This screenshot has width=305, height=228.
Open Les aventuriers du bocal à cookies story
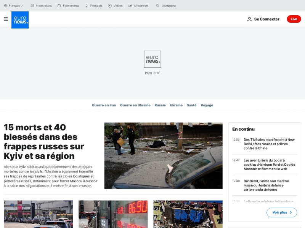click(270, 165)
